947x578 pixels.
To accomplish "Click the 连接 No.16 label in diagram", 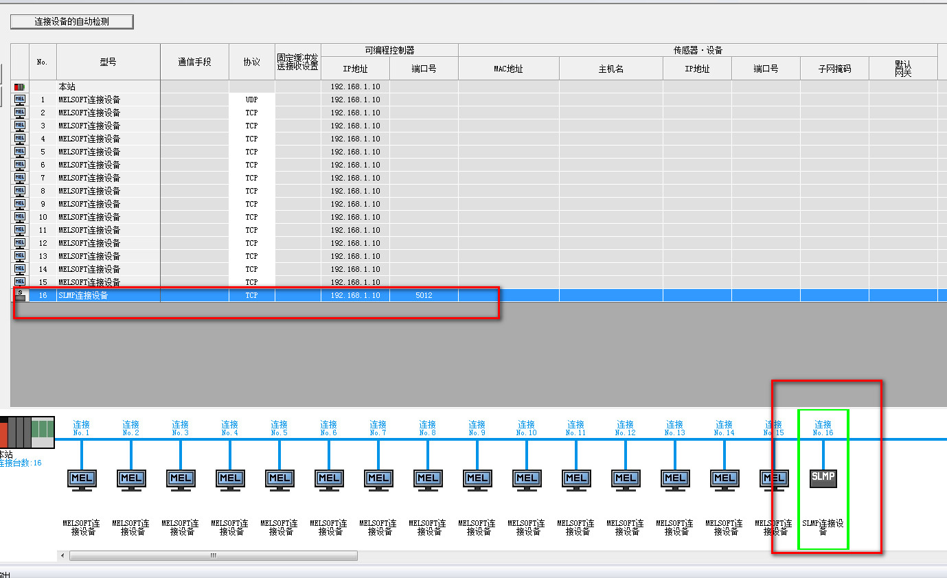I will (x=823, y=428).
